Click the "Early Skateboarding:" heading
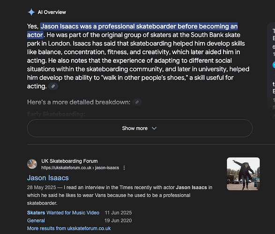Screen dimensions: 275x234 point(56,114)
